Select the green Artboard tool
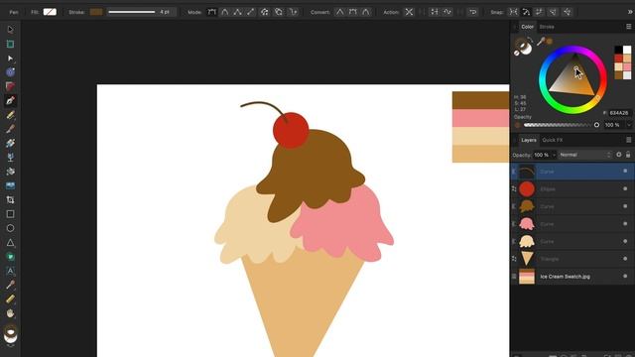Viewport: 635px width, 357px height. pyautogui.click(x=10, y=44)
